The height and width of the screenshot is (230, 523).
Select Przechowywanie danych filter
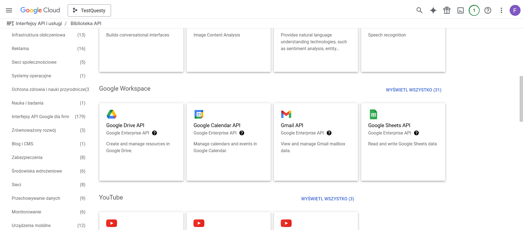(x=49, y=198)
